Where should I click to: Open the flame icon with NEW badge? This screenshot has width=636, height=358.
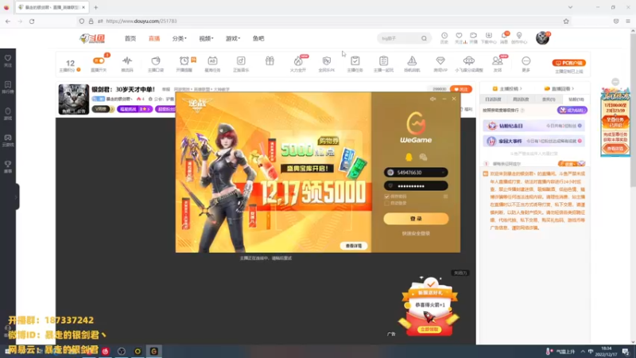(x=298, y=61)
